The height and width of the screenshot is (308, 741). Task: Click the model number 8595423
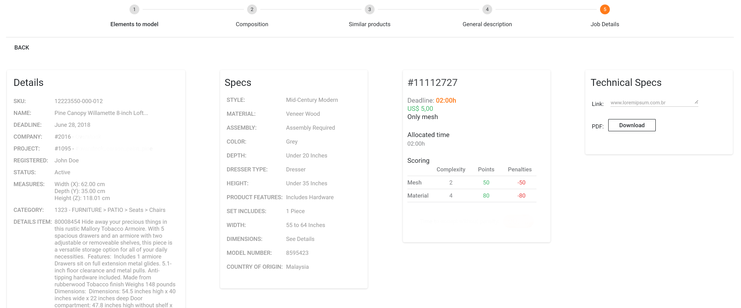297,253
